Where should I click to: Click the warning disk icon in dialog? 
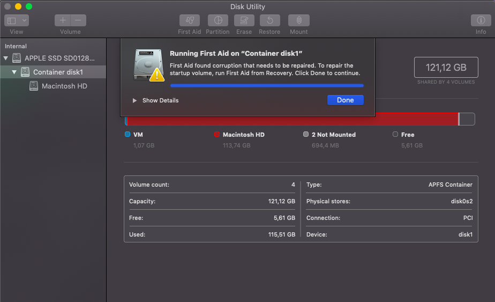click(148, 65)
